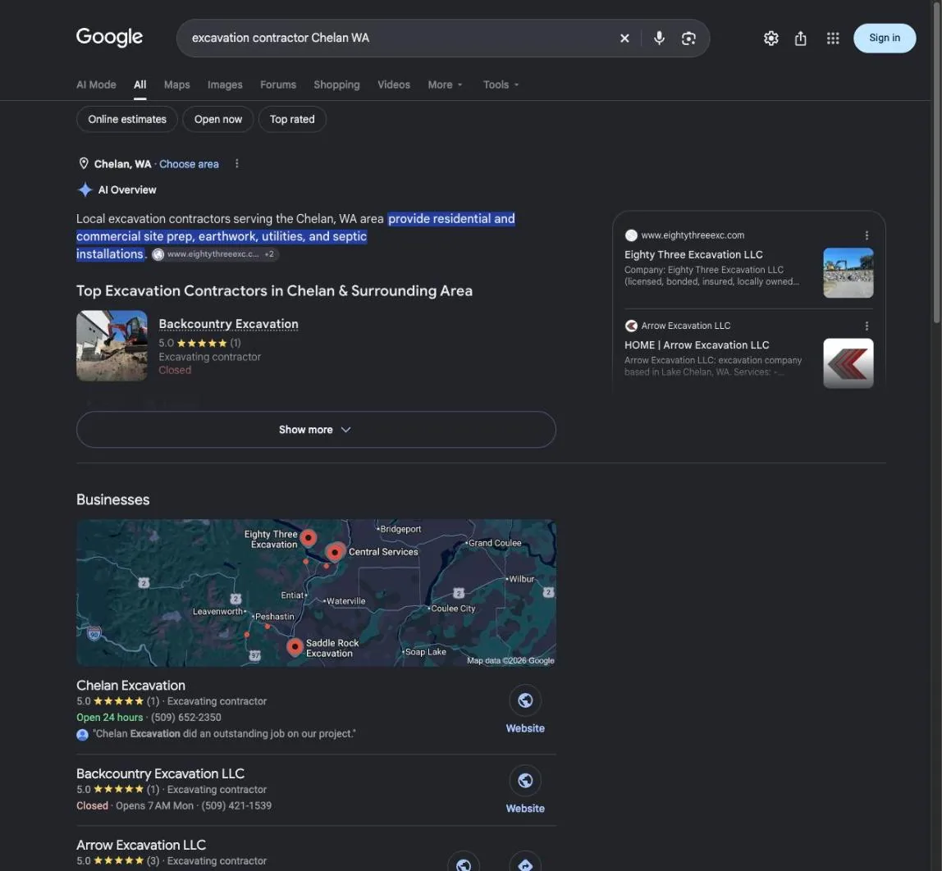Toggle the Online estimates filter chip
This screenshot has height=871, width=942.
126,119
